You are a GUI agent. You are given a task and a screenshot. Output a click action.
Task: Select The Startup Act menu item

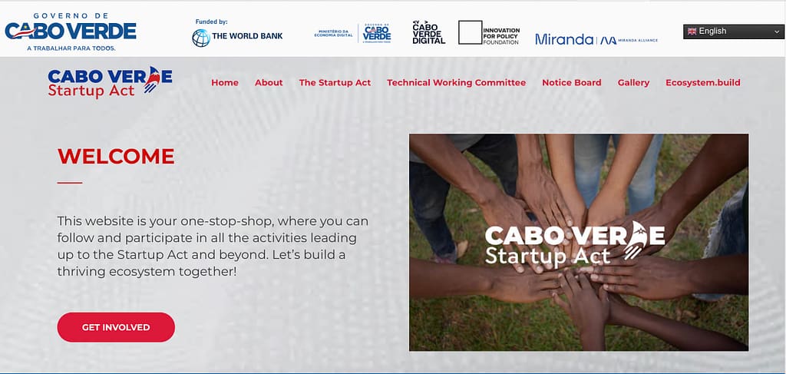[x=335, y=83]
